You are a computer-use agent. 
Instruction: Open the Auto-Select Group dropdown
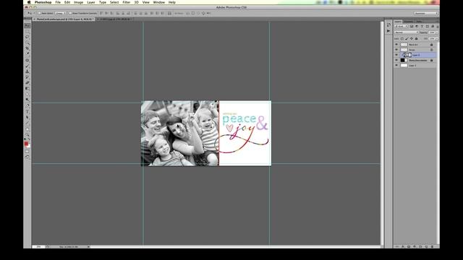(x=61, y=13)
